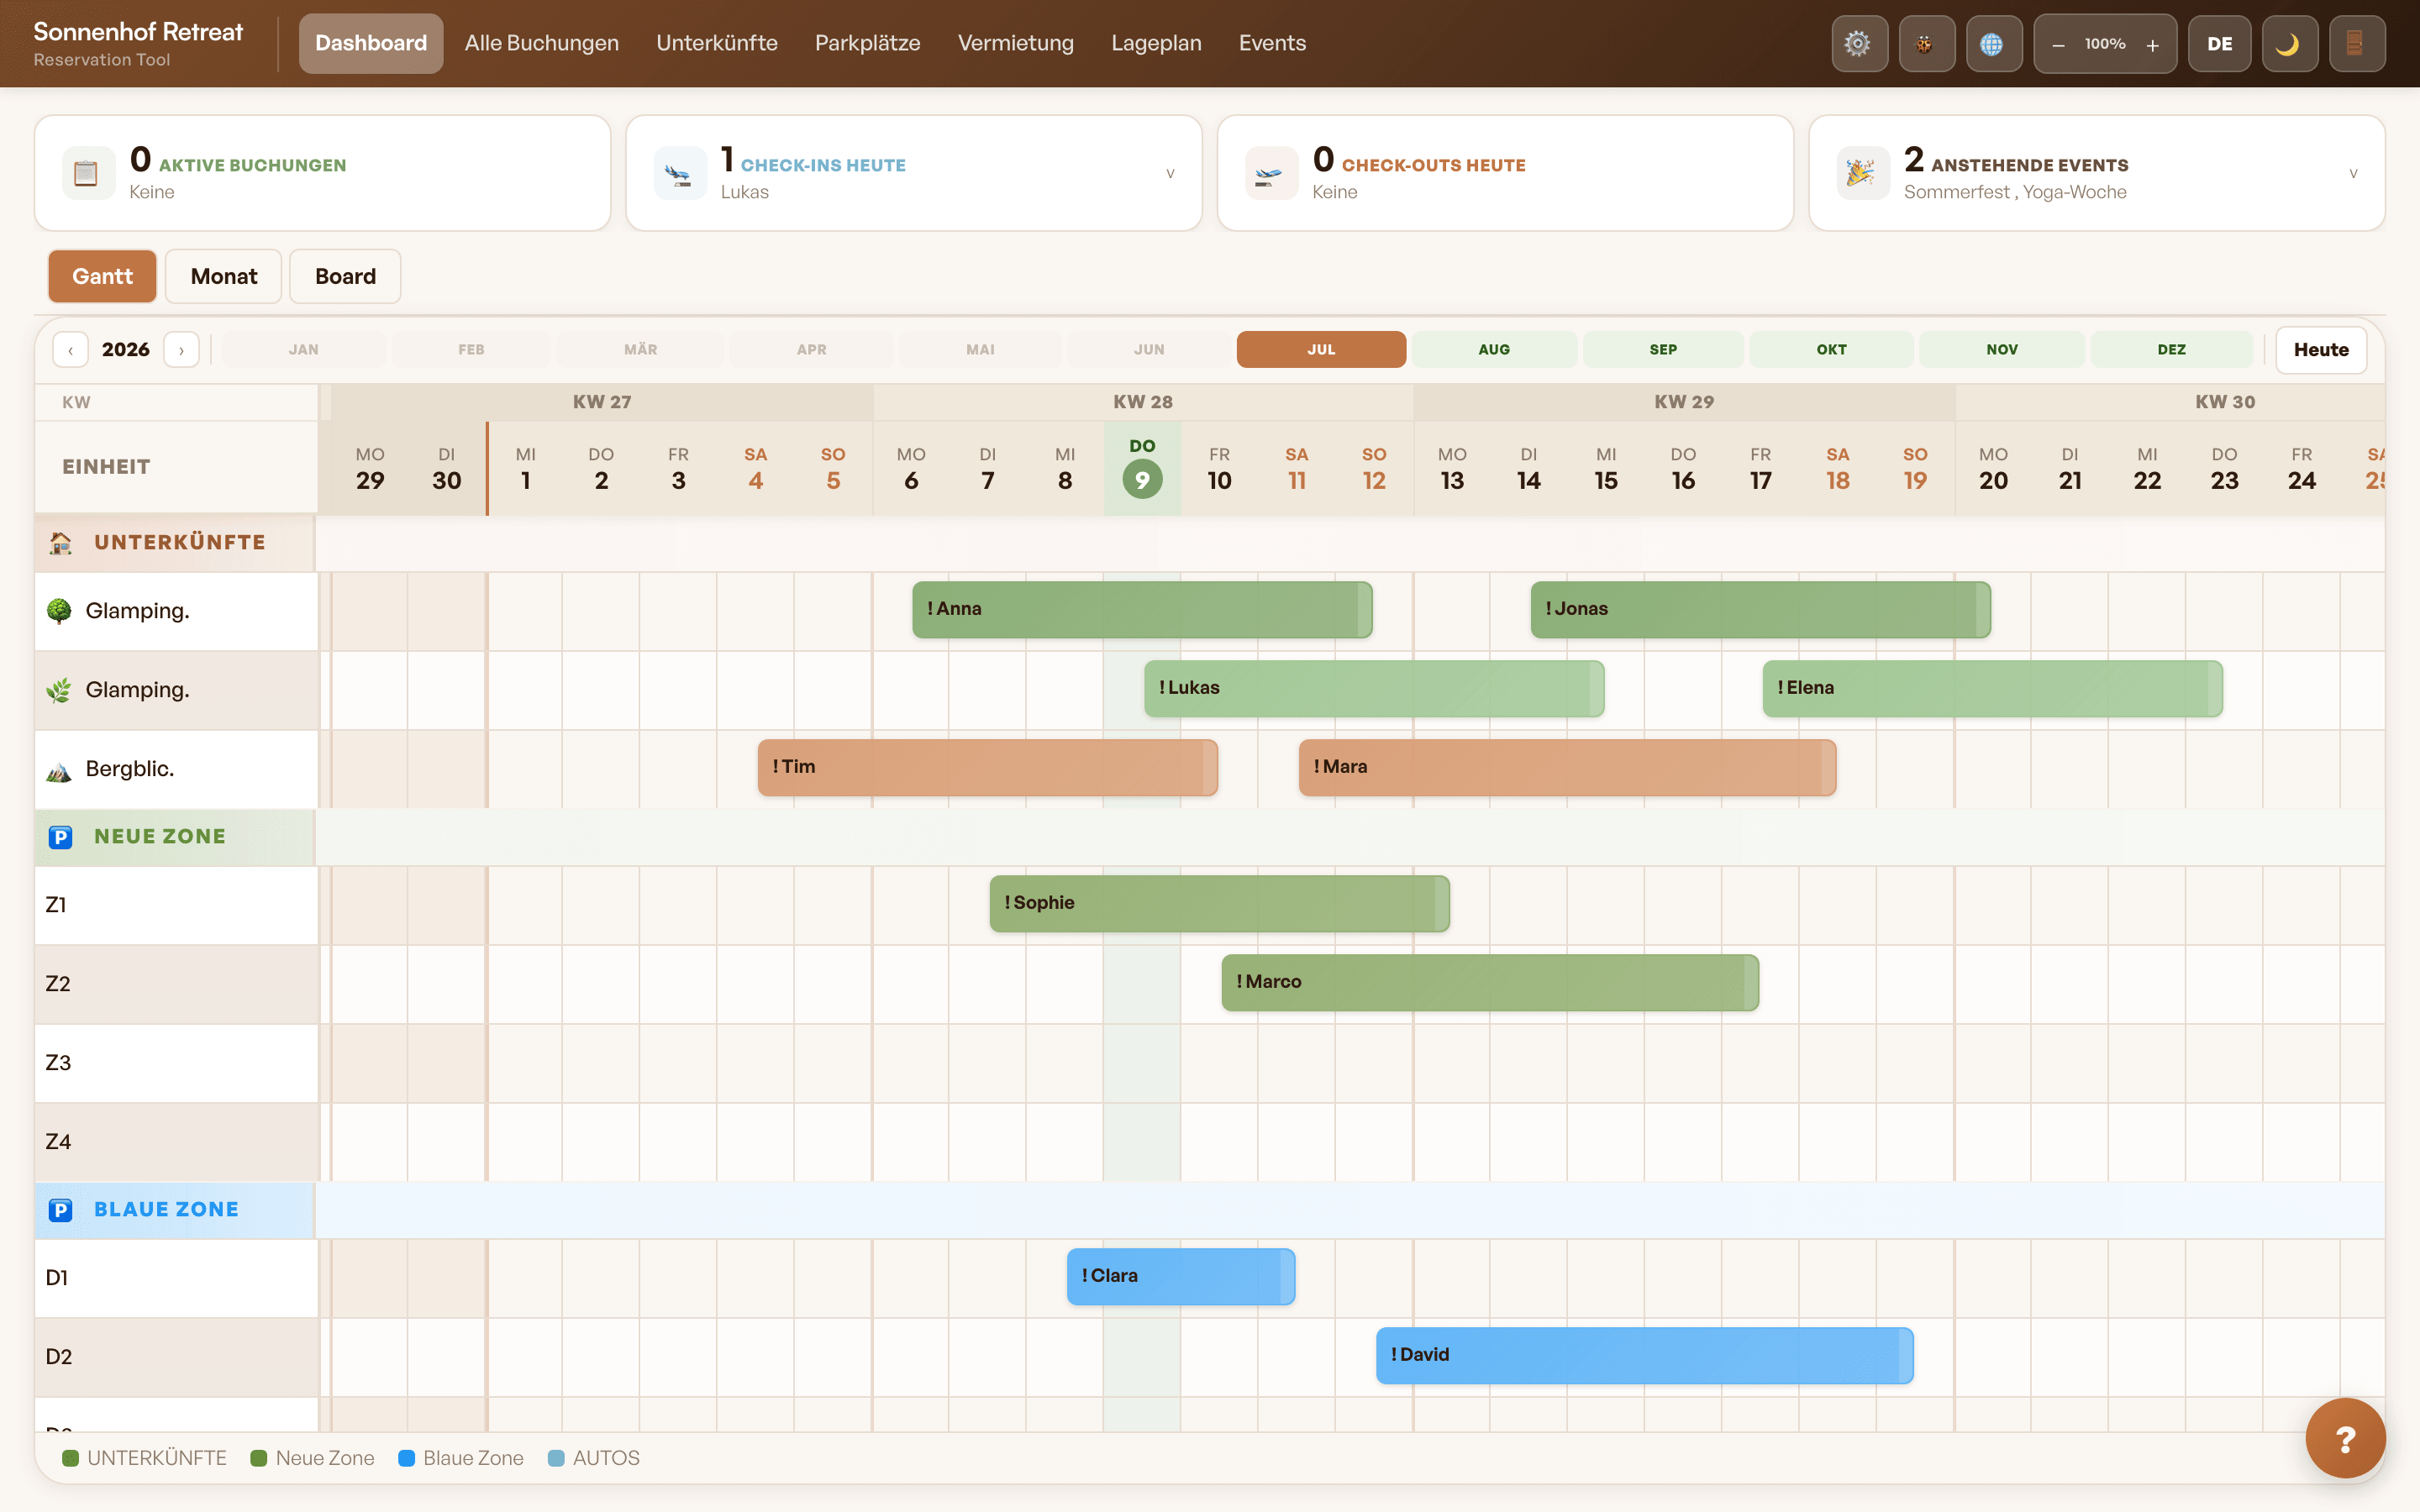Image resolution: width=2420 pixels, height=1512 pixels.
Task: Open the Anna booking bar
Action: 1142,609
